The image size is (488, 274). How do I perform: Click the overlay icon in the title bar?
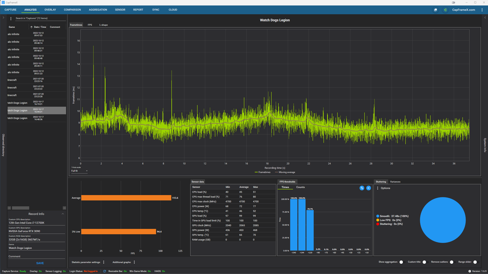454,2
